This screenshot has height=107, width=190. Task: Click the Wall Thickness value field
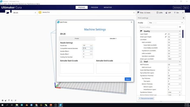(x=174, y=64)
